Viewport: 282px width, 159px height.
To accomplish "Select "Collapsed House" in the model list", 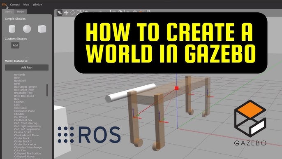I will (24, 157).
